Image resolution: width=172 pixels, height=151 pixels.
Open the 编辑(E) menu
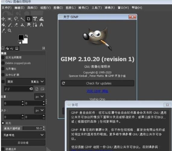tap(19, 8)
